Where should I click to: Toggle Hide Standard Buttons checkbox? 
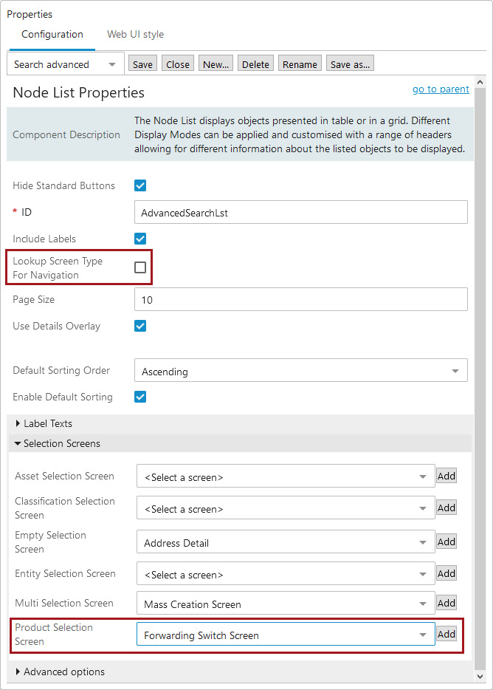click(140, 185)
